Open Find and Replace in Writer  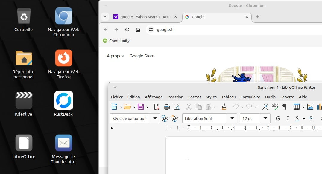coord(265,107)
